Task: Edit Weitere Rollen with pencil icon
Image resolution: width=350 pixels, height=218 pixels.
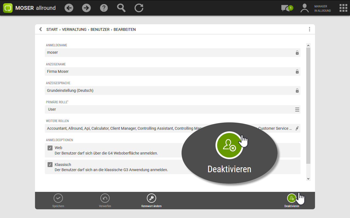Action: [297, 128]
